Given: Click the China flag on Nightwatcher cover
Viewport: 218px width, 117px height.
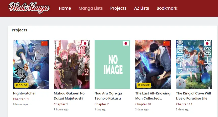Looking at the screenshot, I should click(x=44, y=44).
